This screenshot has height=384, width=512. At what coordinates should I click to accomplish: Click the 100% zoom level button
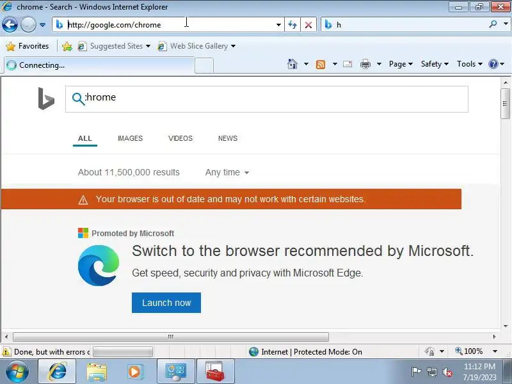point(469,351)
